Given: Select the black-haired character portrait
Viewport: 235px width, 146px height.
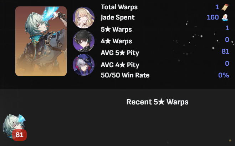Looking at the screenshot, I should (84, 41).
